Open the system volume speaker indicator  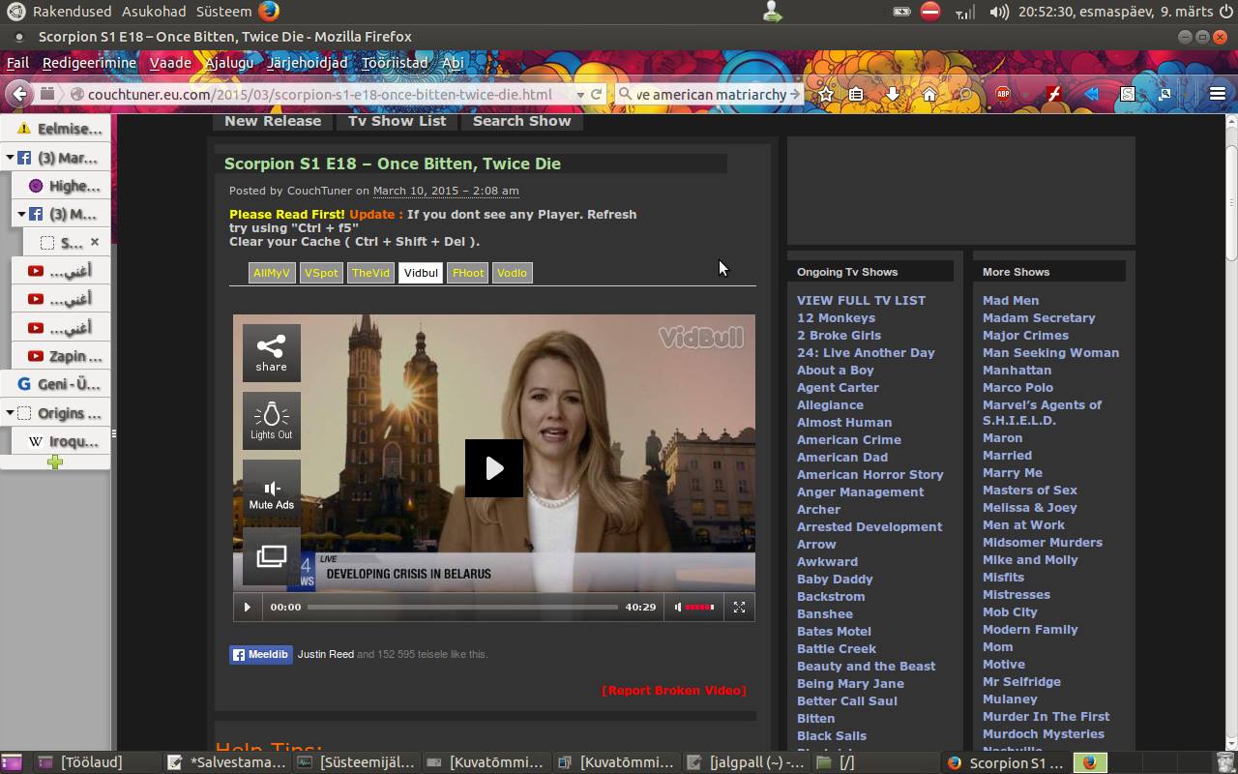tap(1000, 12)
